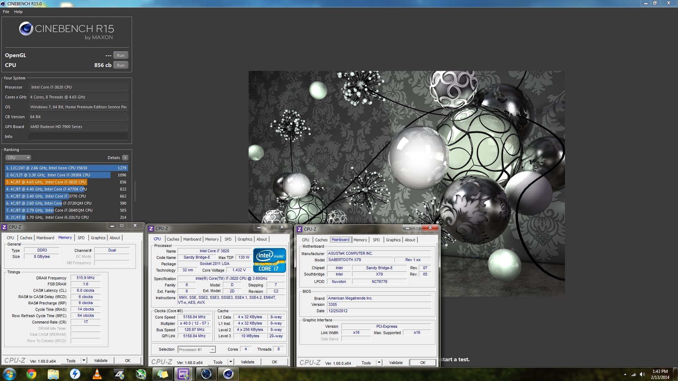Click OK in the CPU-Z CPU window
The width and height of the screenshot is (678, 381).
(275, 362)
